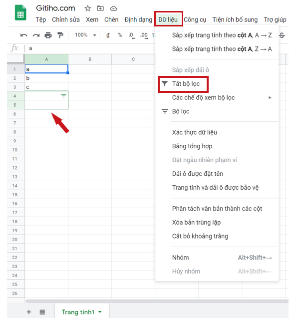The width and height of the screenshot is (295, 318).
Task: Open the Xem menu
Action: pos(92,19)
